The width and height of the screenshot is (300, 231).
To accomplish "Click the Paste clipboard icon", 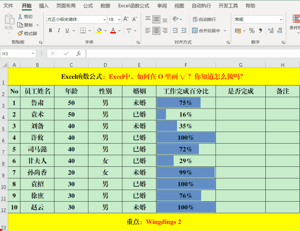I will [x=9, y=20].
